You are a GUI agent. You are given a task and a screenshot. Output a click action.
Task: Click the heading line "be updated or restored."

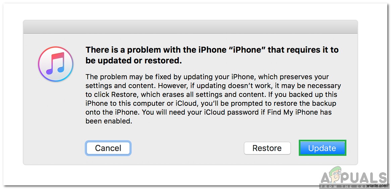click(x=133, y=62)
